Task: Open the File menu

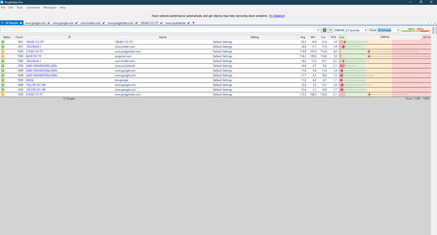Action: [3, 7]
